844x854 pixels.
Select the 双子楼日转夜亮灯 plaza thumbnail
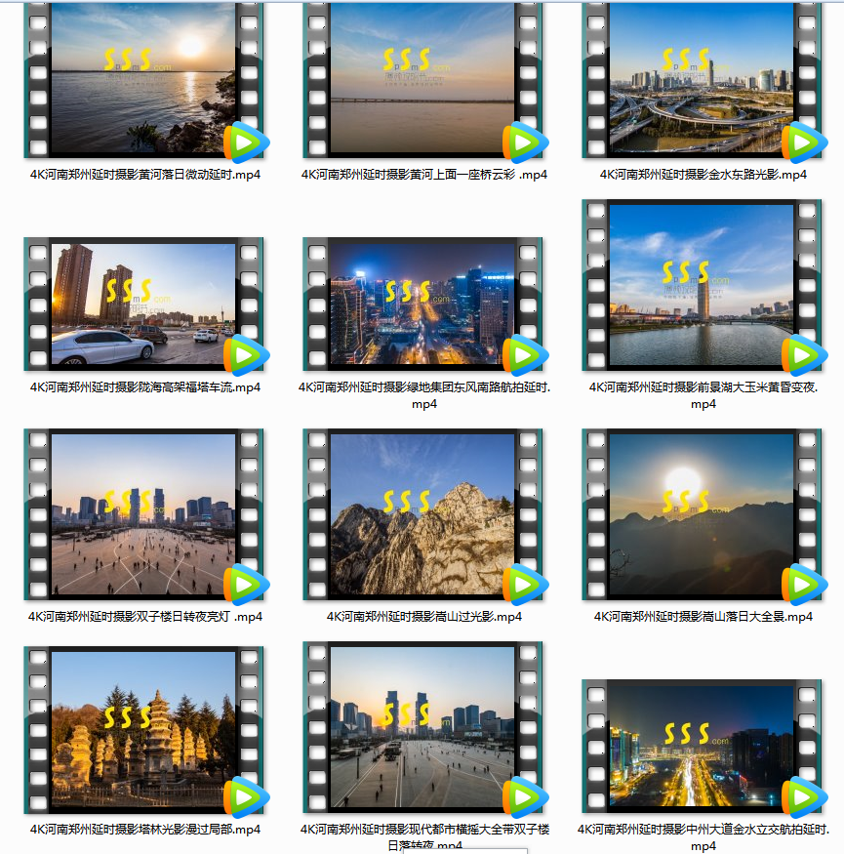[142, 513]
